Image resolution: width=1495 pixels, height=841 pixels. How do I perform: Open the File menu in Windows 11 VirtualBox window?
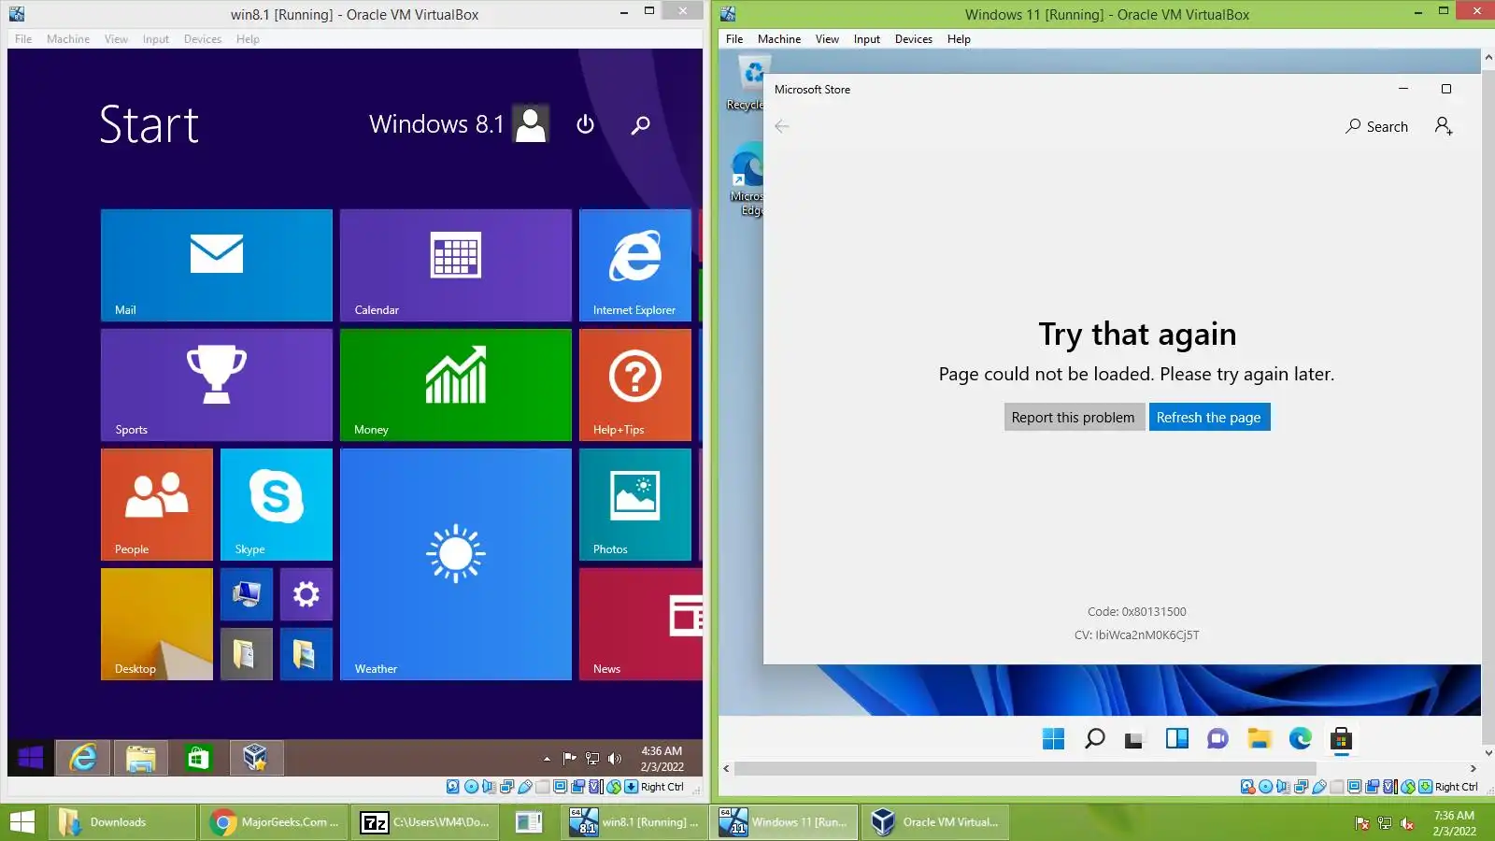click(734, 39)
